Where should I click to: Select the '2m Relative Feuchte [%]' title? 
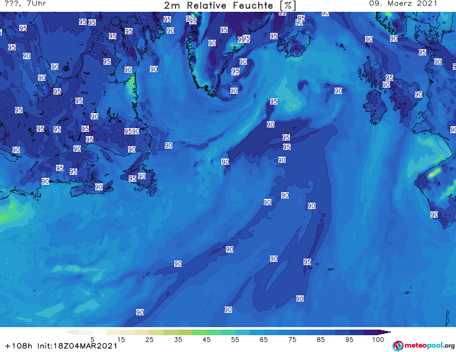tap(230, 6)
